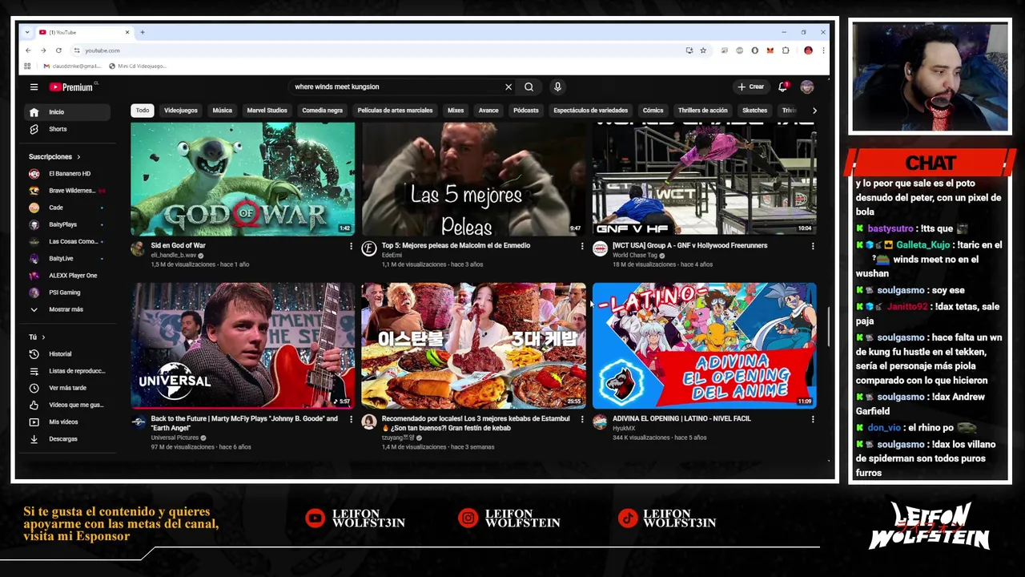Open options for Back to the Future video
Viewport: 1025px width, 577px height.
click(x=351, y=419)
